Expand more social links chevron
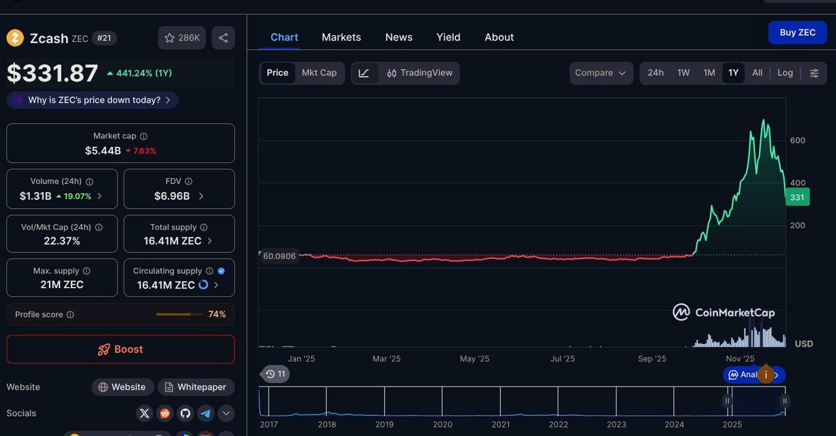The width and height of the screenshot is (836, 436). pos(225,413)
